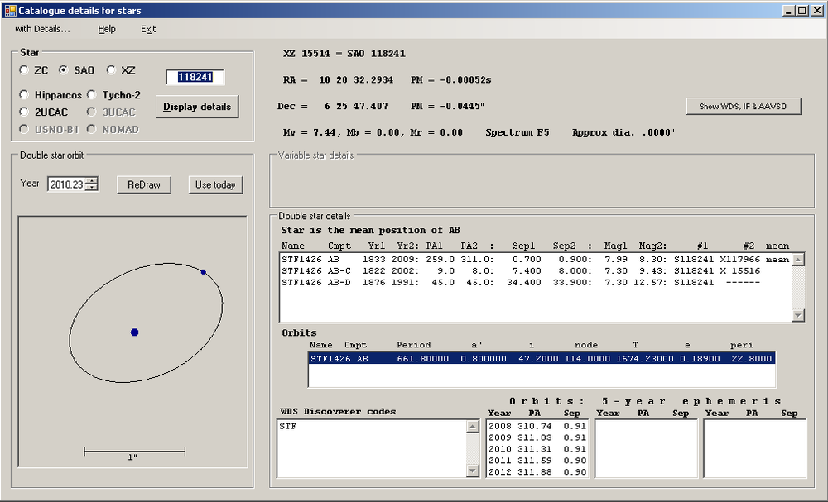
Task: Click the Exit menu item
Action: pos(148,29)
